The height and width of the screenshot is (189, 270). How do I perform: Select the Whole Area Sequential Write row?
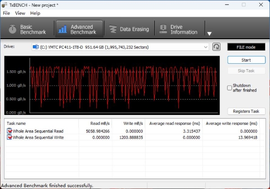[x=132, y=137]
